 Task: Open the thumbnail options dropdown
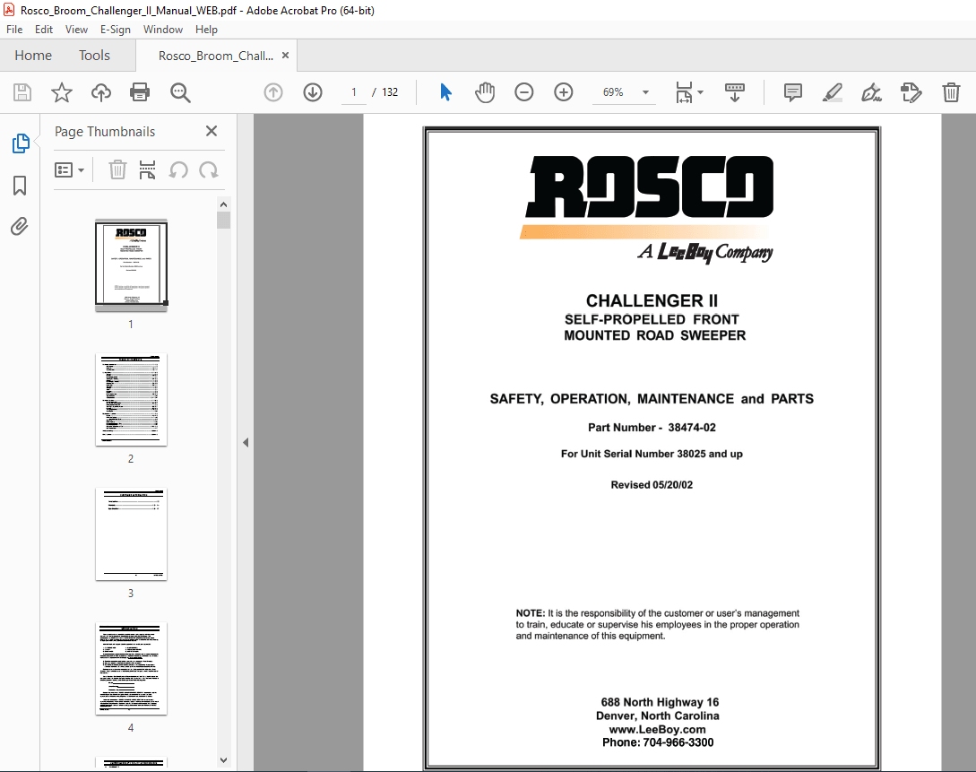70,169
